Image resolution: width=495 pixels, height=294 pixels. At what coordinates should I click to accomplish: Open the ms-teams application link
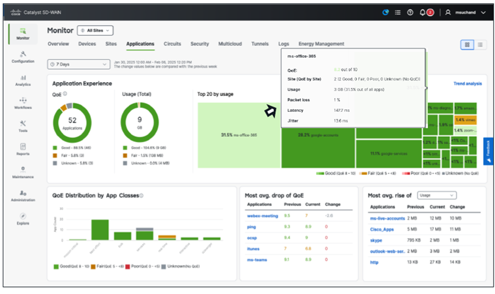pos(257,260)
